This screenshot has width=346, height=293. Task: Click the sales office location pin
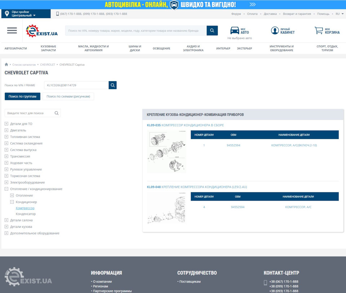[x=7, y=14]
